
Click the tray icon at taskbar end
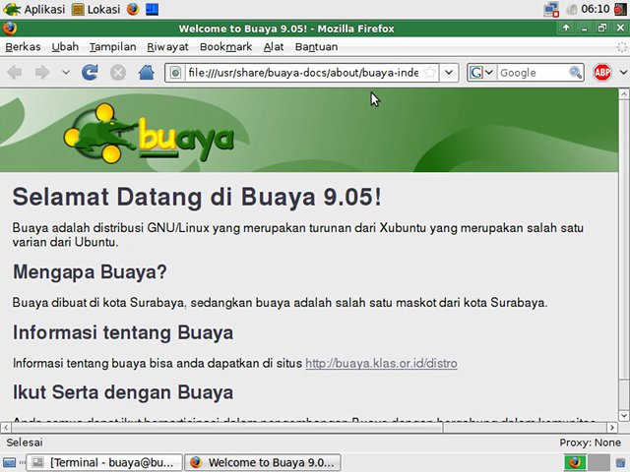point(621,463)
